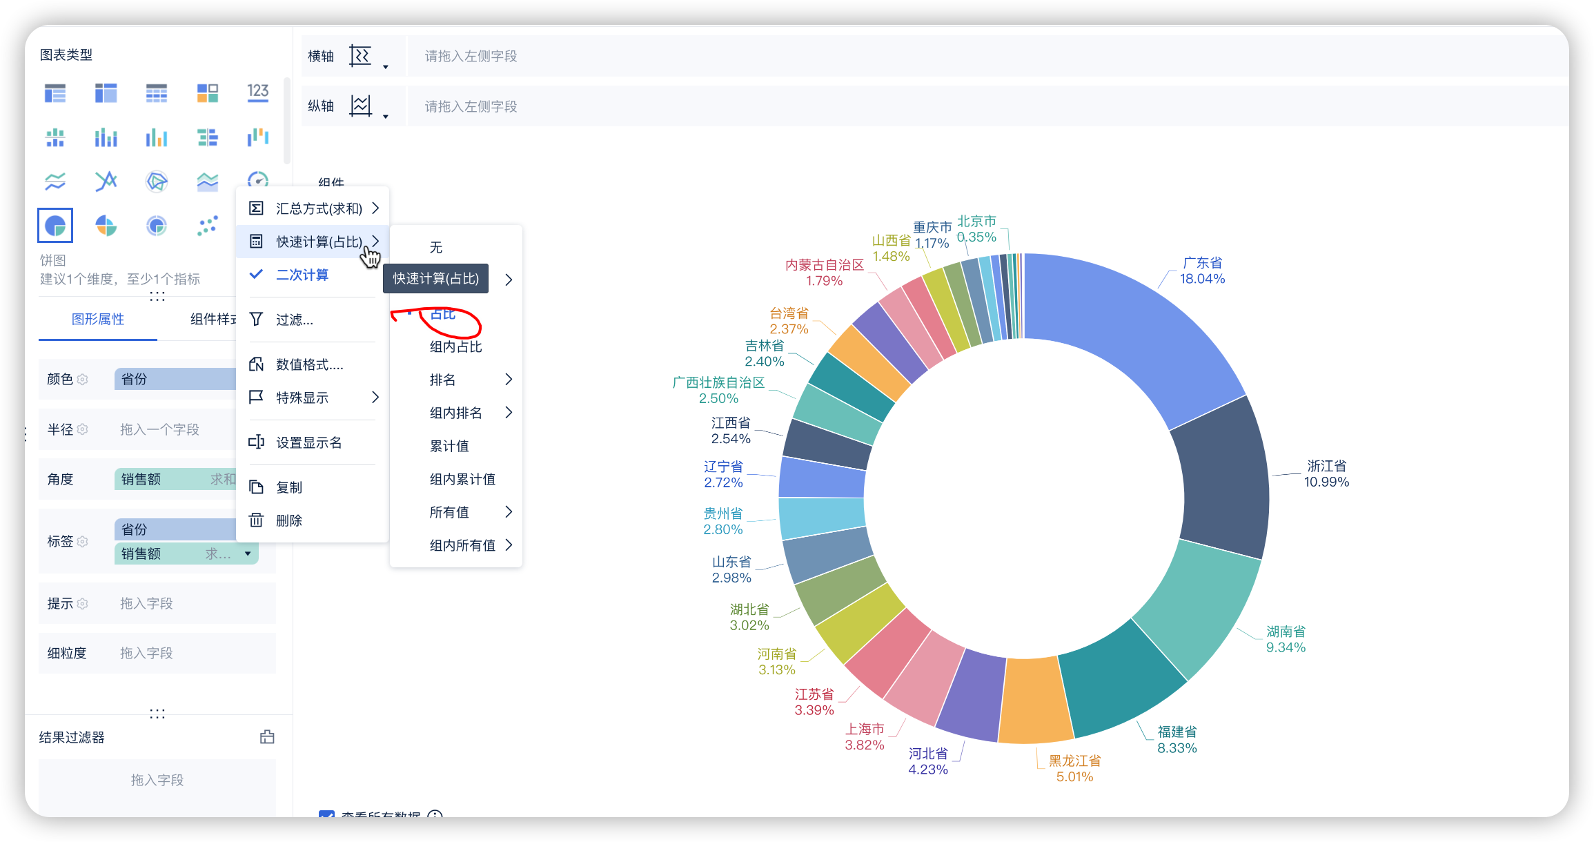Select the stacked column chart icon
The image size is (1594, 842).
(106, 137)
